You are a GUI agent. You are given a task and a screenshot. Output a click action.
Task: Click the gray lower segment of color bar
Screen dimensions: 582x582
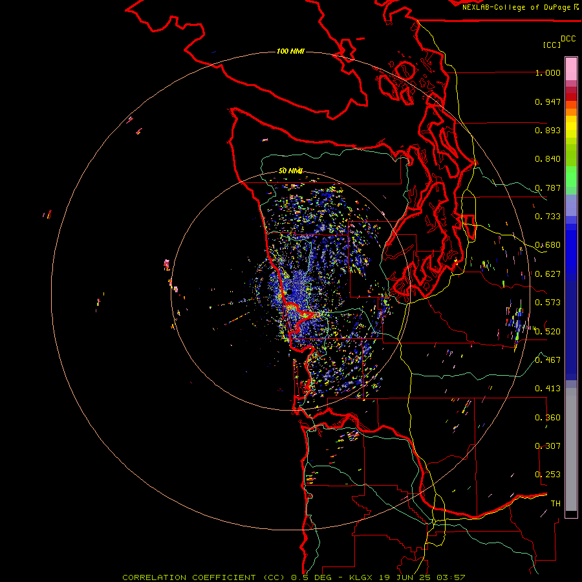571,449
